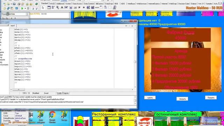Select the ActionList component icon
Viewport: 224px width, 126px height.
coord(114,7)
